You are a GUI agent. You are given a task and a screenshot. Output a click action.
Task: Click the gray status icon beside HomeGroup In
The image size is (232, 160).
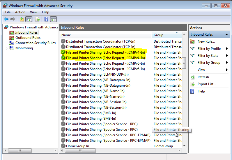[63, 146]
